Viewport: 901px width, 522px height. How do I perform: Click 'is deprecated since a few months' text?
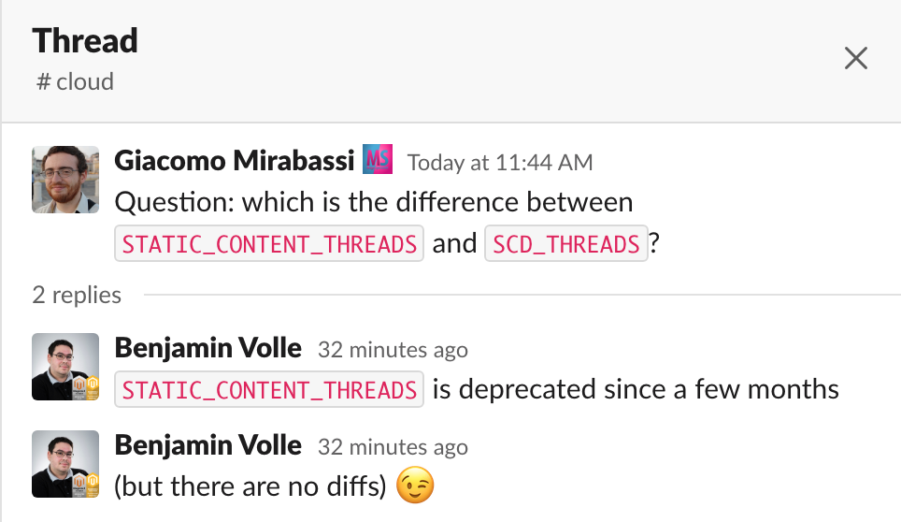[x=636, y=389]
